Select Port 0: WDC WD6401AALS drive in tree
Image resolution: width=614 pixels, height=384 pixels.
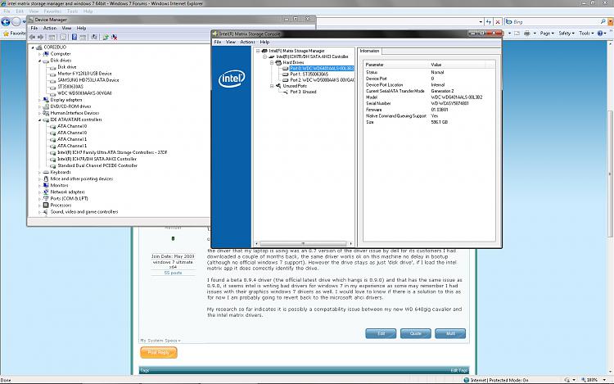click(x=322, y=69)
